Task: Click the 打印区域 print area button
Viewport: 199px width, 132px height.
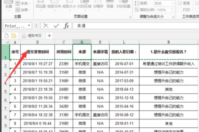Action: tap(84, 5)
